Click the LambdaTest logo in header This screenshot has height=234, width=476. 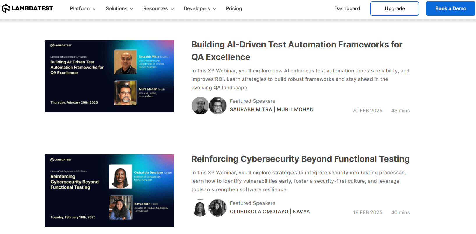(x=27, y=8)
